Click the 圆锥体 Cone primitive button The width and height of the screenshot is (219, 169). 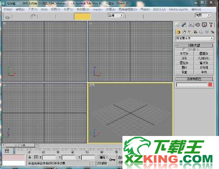204,54
